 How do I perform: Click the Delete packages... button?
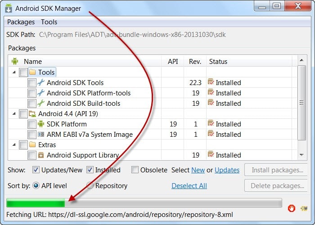[x=276, y=185]
